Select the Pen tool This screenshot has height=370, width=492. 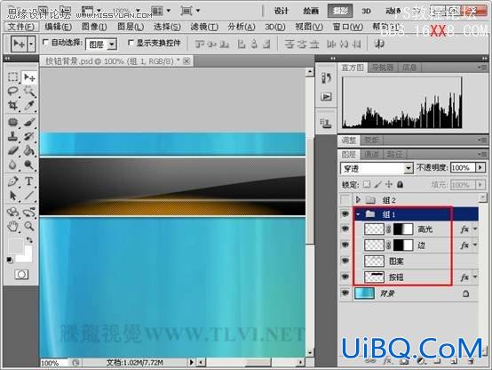click(x=12, y=181)
